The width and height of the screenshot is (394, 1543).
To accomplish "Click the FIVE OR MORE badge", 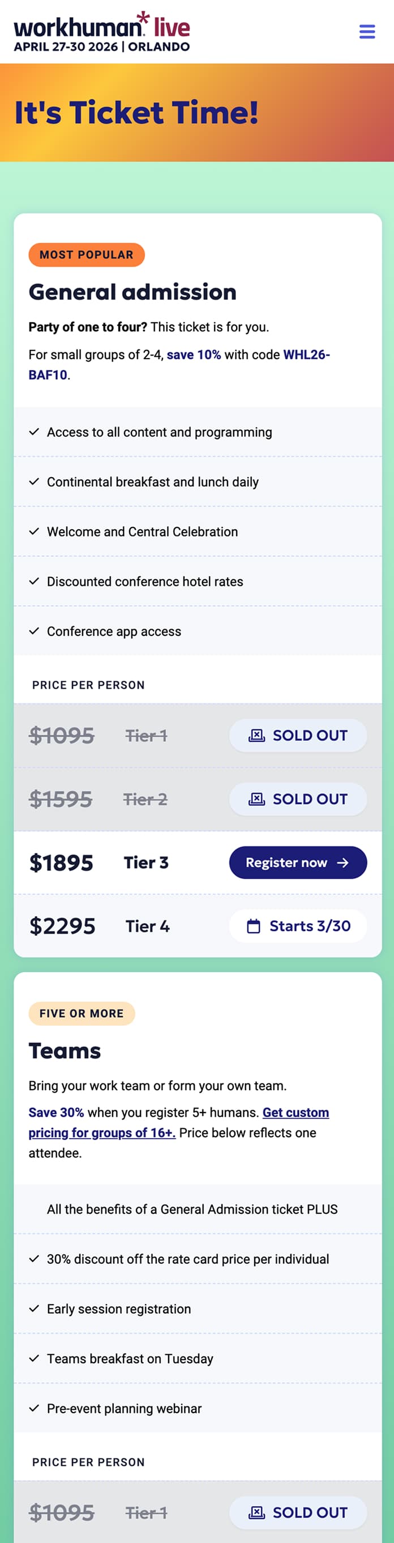I will click(82, 1014).
